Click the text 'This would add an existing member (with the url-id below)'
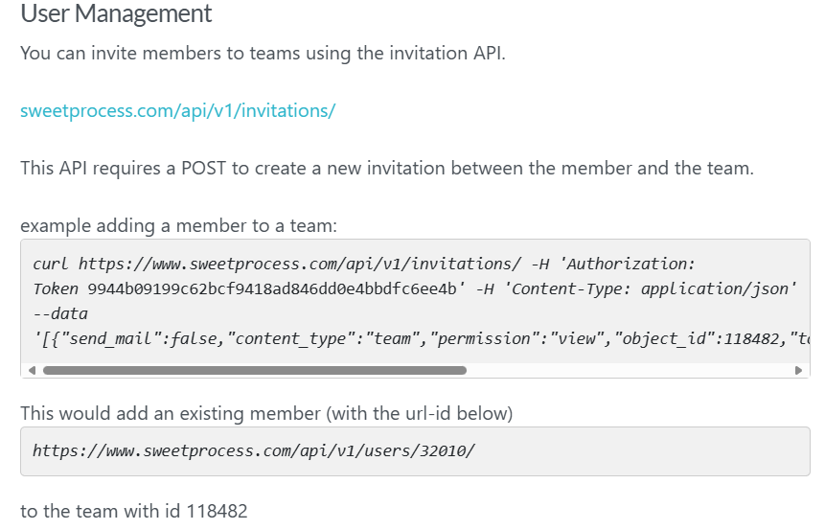825x530 pixels. click(x=266, y=414)
